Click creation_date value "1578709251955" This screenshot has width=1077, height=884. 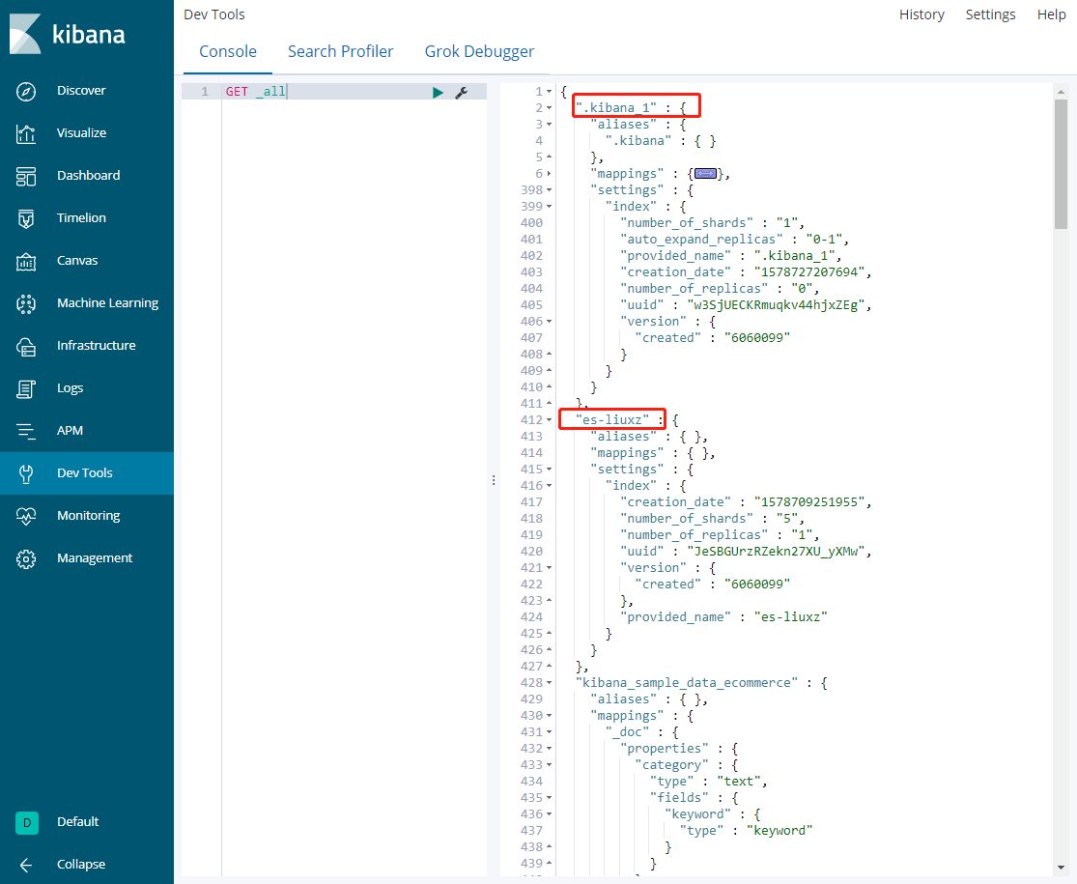coord(809,502)
